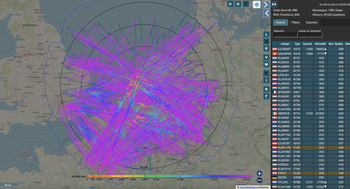This screenshot has width=350, height=189.
Task: Select aircraft row KLM1618
Action: 311,79
